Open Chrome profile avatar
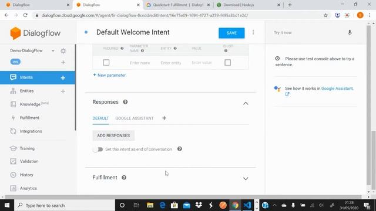The height and width of the screenshot is (211, 376). pyautogui.click(x=360, y=15)
